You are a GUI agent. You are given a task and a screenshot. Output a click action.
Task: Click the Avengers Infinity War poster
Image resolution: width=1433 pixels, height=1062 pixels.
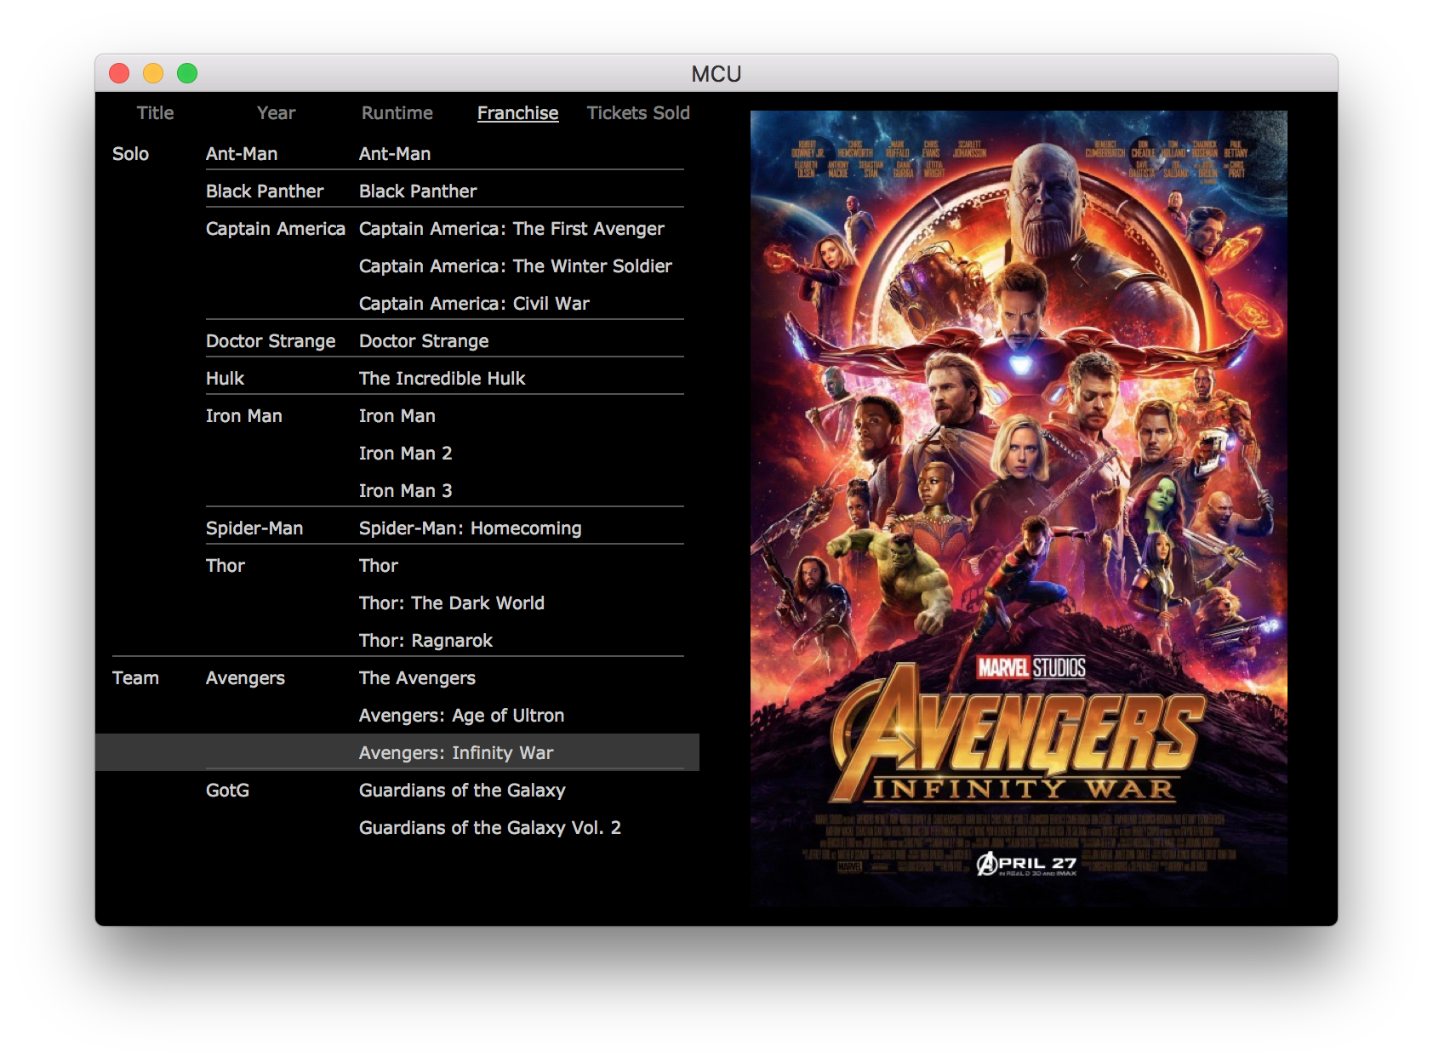click(1018, 508)
